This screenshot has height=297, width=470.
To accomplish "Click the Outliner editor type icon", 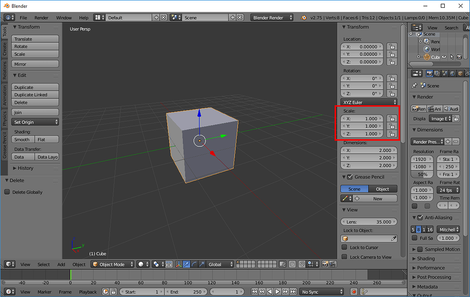I will [417, 27].
